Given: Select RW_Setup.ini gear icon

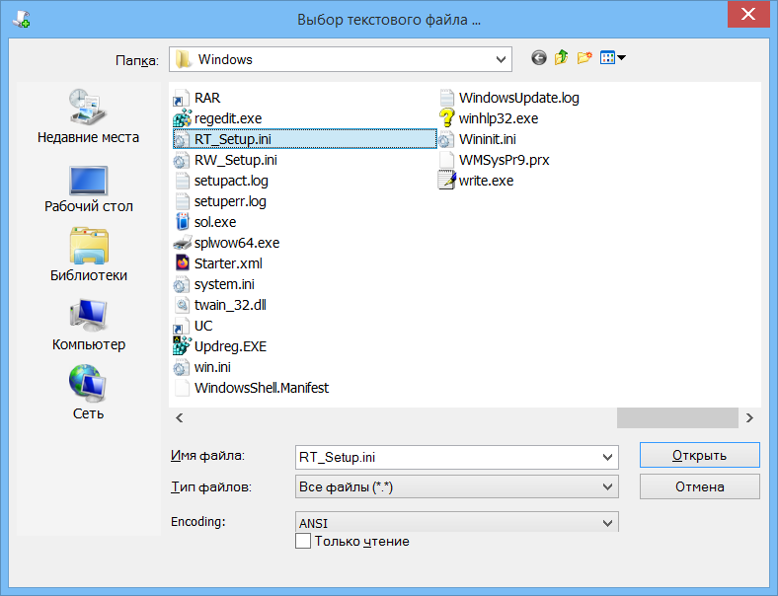Looking at the screenshot, I should pos(181,160).
